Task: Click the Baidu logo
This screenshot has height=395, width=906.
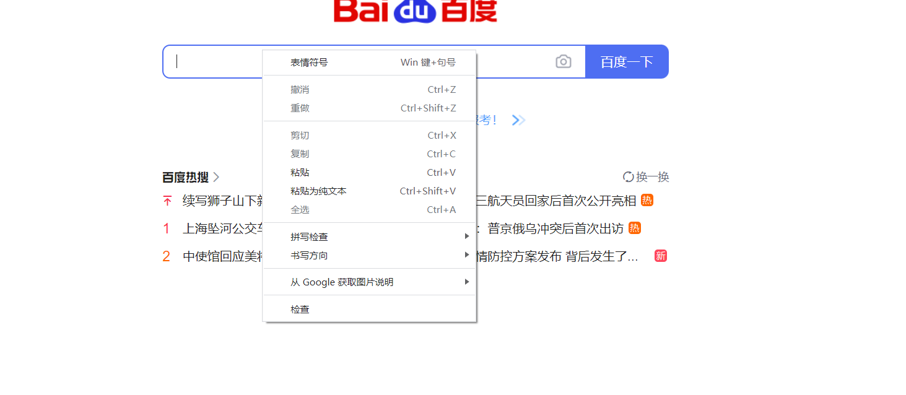Action: tap(415, 11)
